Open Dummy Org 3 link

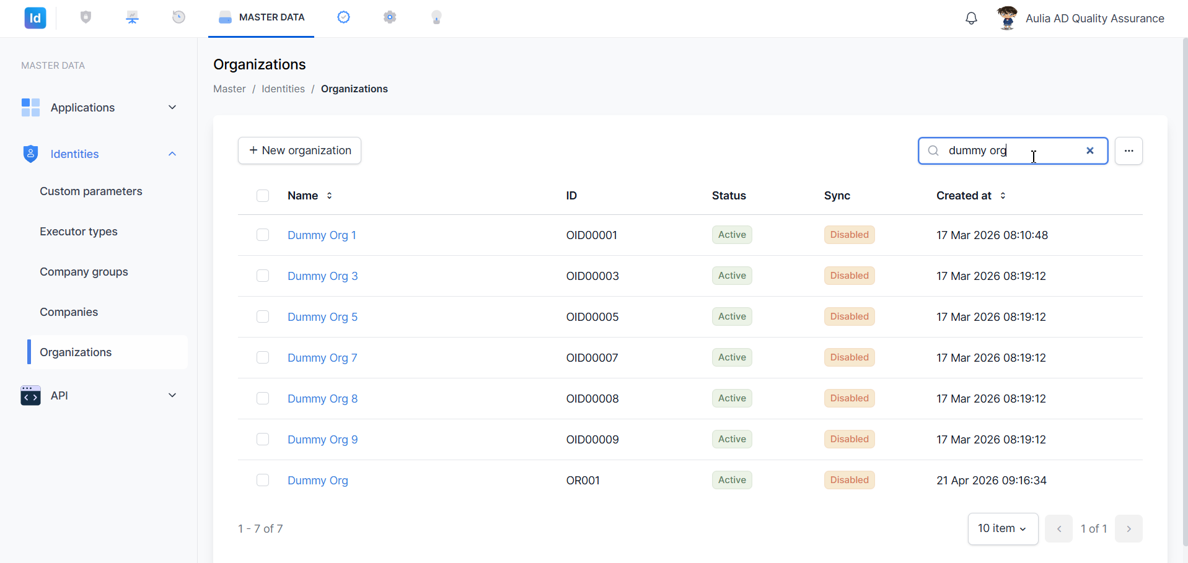pyautogui.click(x=322, y=276)
